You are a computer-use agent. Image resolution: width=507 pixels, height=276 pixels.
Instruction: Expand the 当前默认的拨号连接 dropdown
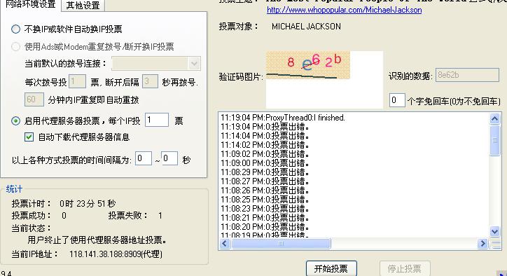pos(195,64)
